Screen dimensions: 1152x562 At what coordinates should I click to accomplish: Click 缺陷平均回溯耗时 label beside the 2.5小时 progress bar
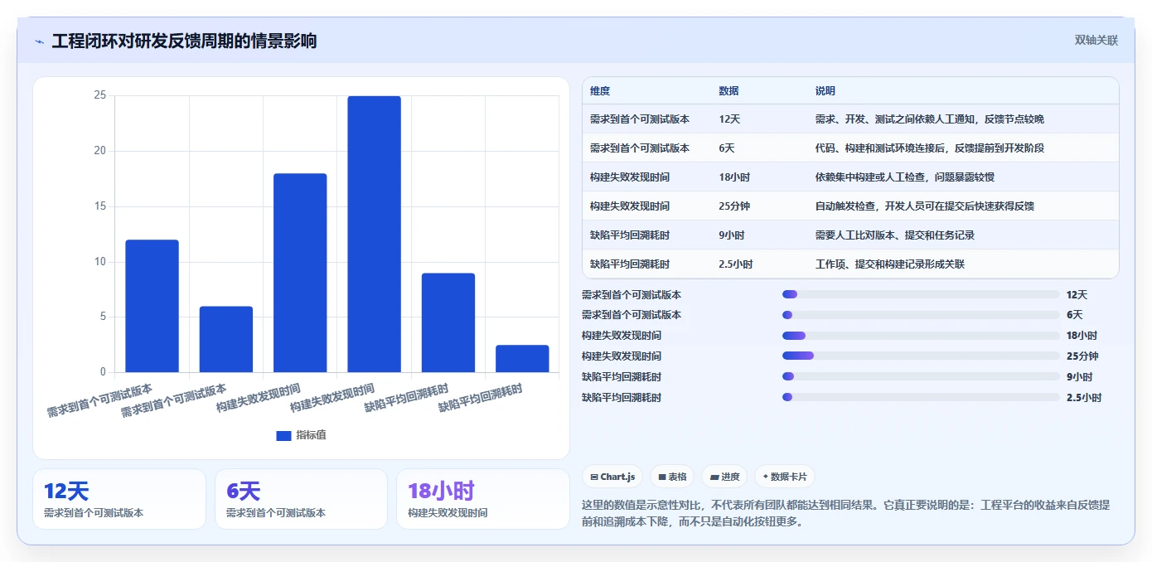622,398
